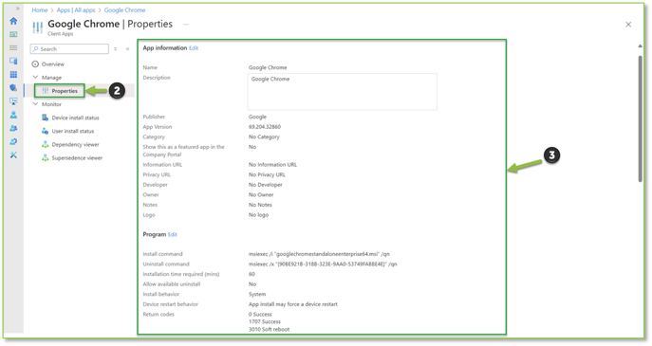Click the User install status icon
The width and height of the screenshot is (652, 346).
(x=45, y=131)
